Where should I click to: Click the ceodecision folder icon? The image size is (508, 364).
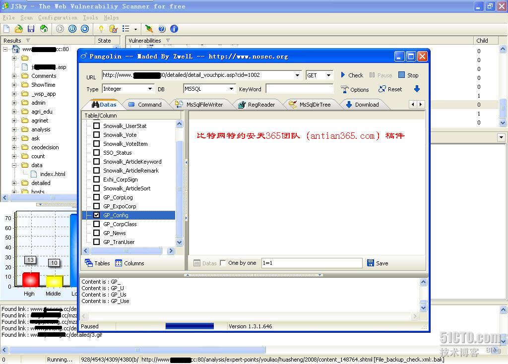coord(25,147)
